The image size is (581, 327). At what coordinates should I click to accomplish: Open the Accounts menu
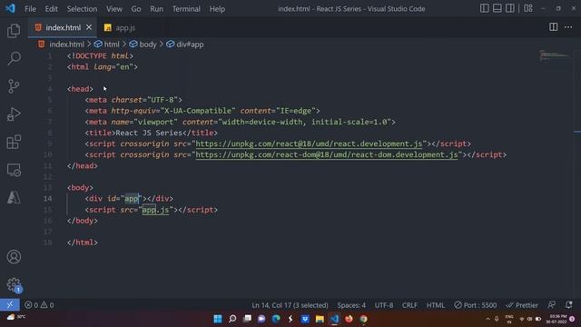14,256
